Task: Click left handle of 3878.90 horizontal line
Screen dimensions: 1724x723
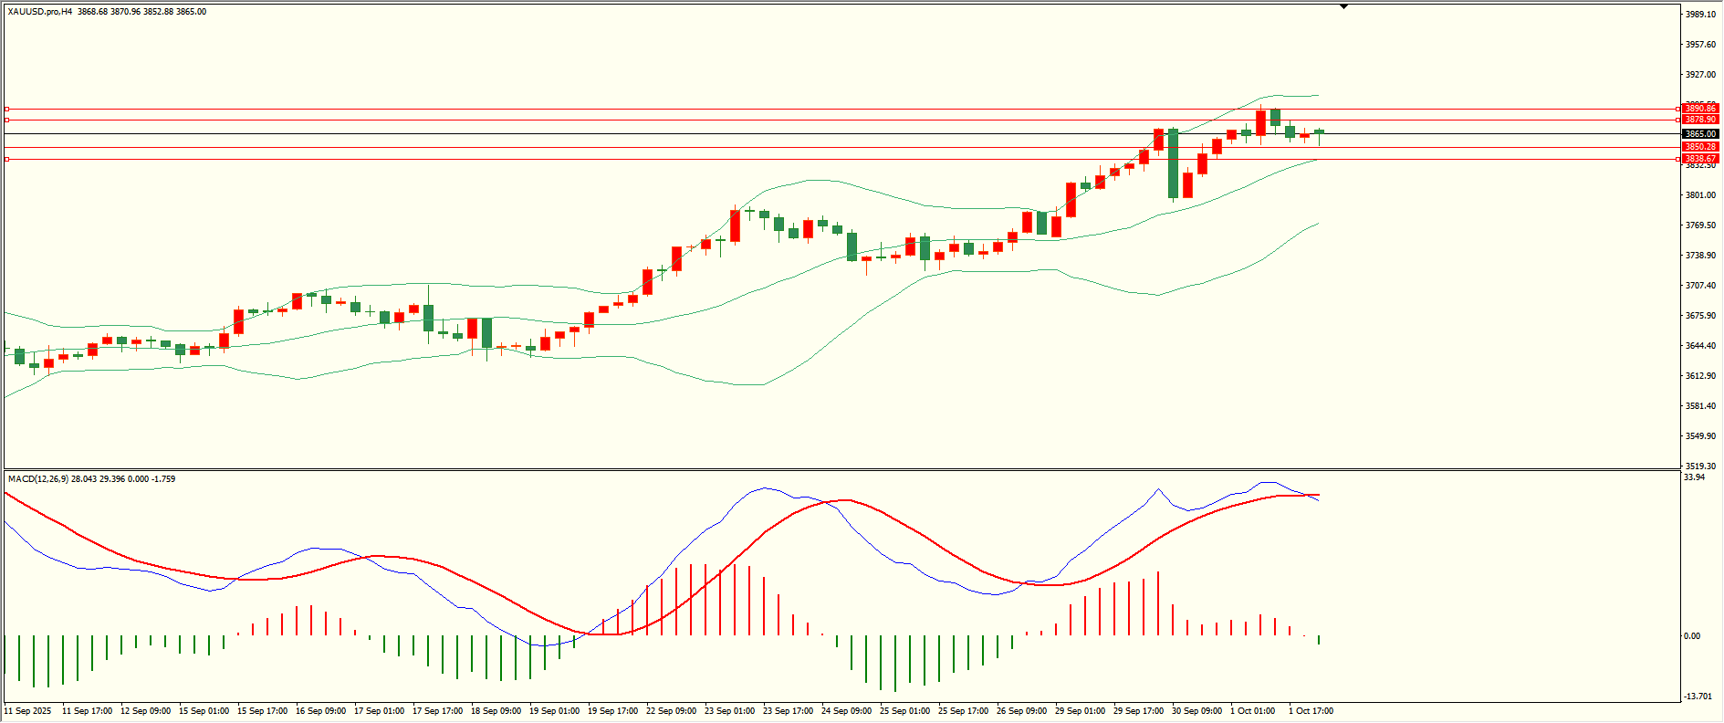Action: pos(6,120)
